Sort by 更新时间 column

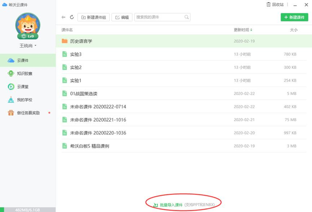[243, 30]
